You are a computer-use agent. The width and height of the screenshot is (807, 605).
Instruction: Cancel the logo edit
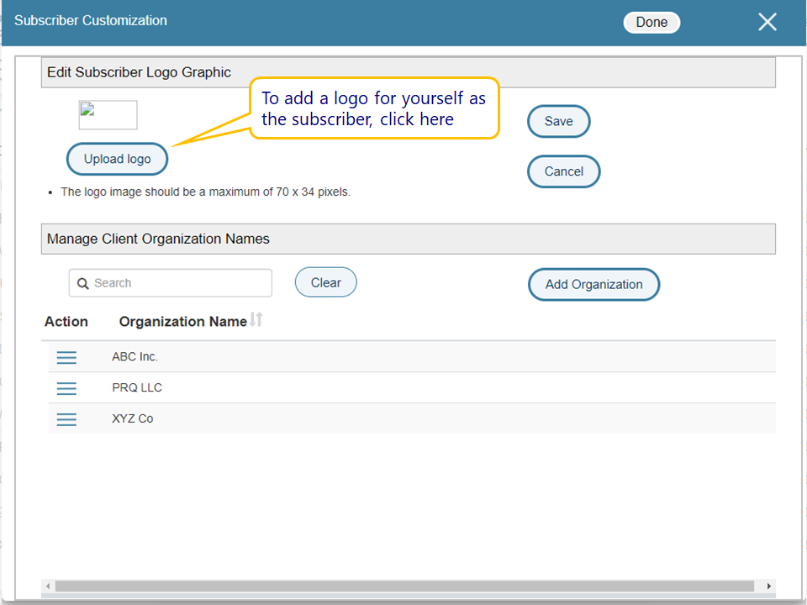click(563, 171)
